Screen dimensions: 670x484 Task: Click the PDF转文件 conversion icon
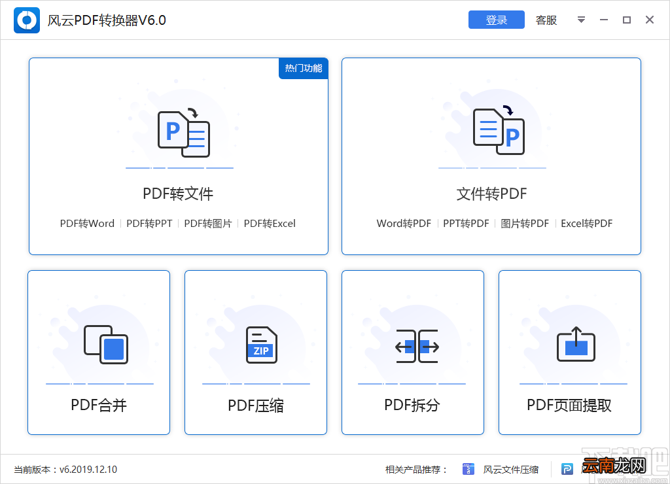pyautogui.click(x=184, y=132)
